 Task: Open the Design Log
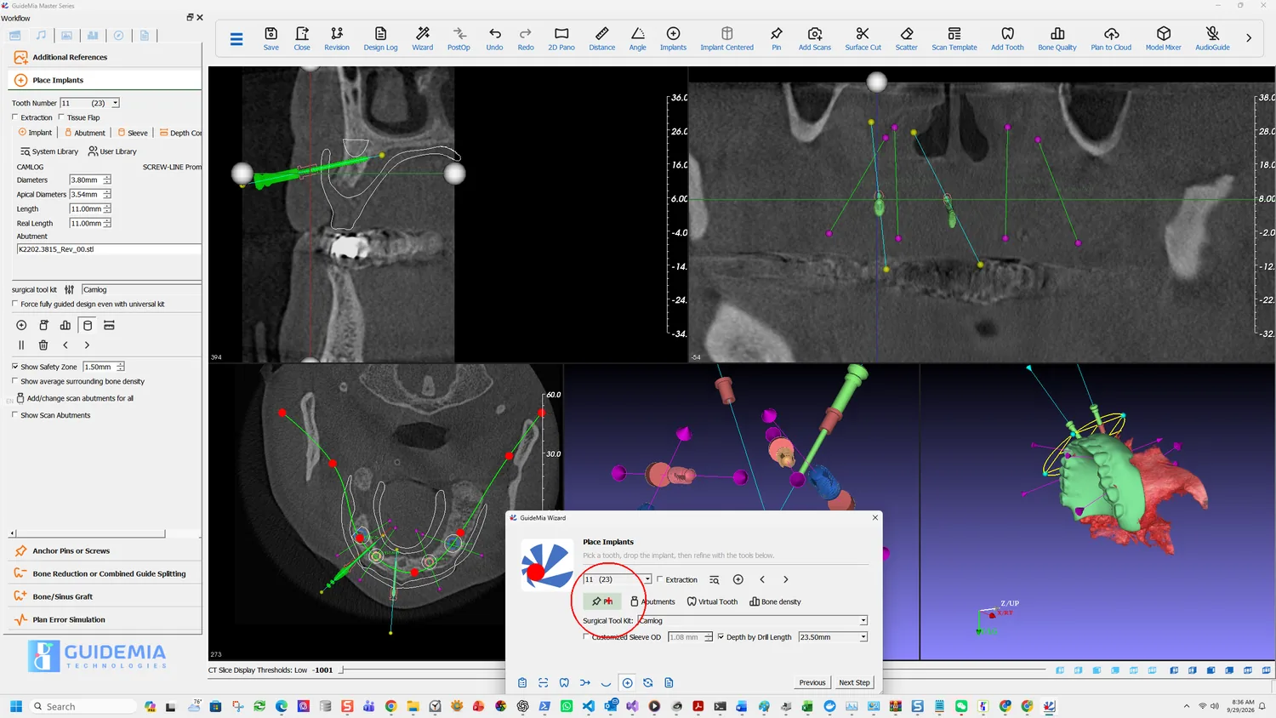coord(380,38)
